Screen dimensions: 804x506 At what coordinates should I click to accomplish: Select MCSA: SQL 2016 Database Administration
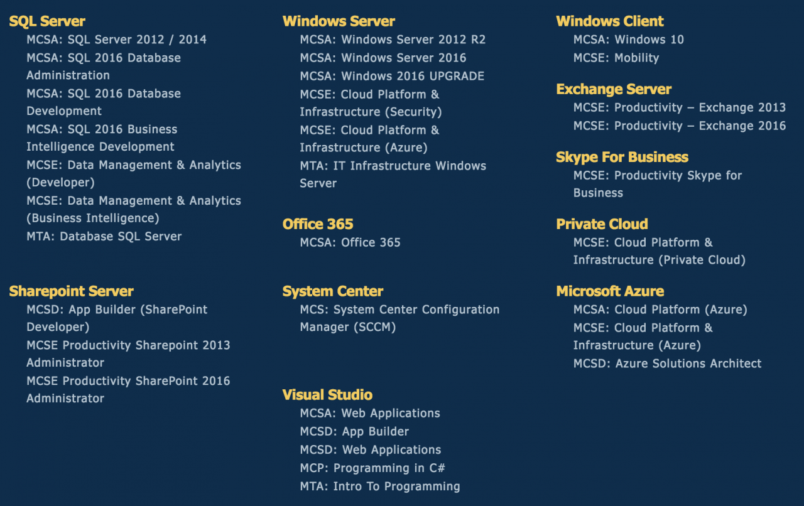(x=104, y=67)
